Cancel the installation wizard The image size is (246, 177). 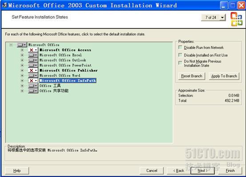coord(152,171)
